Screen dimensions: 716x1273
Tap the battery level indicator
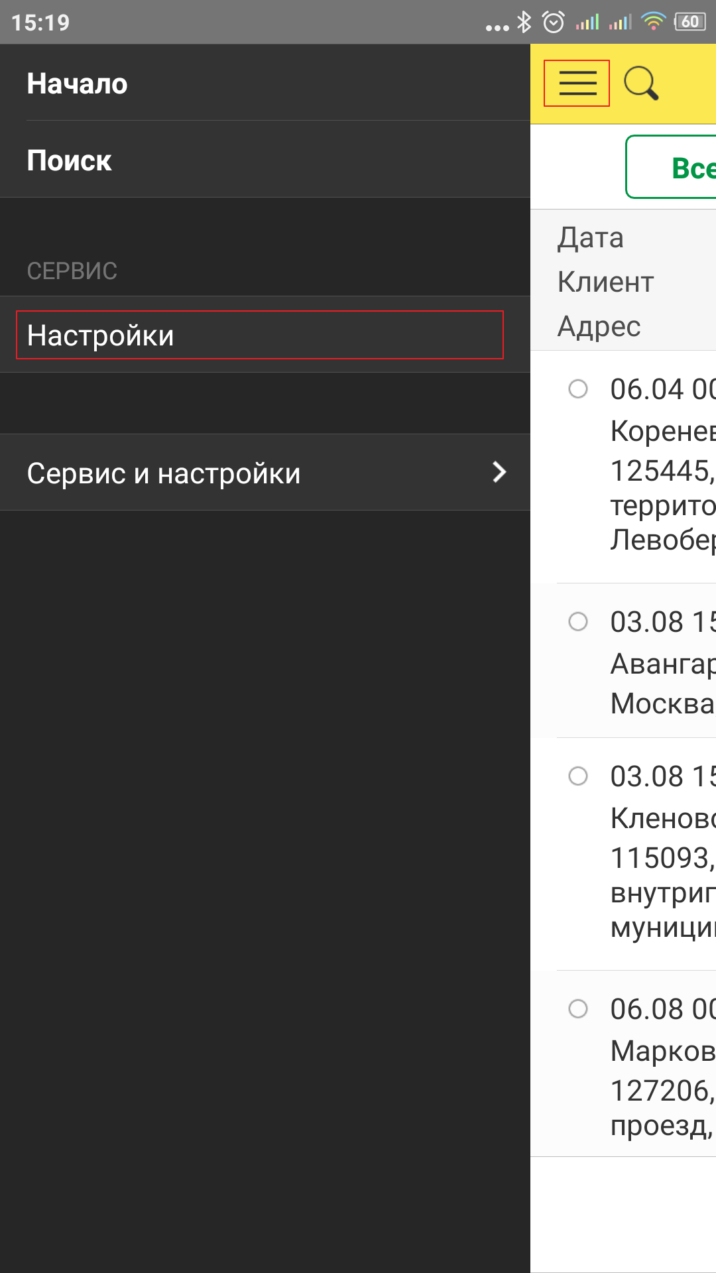tap(690, 22)
